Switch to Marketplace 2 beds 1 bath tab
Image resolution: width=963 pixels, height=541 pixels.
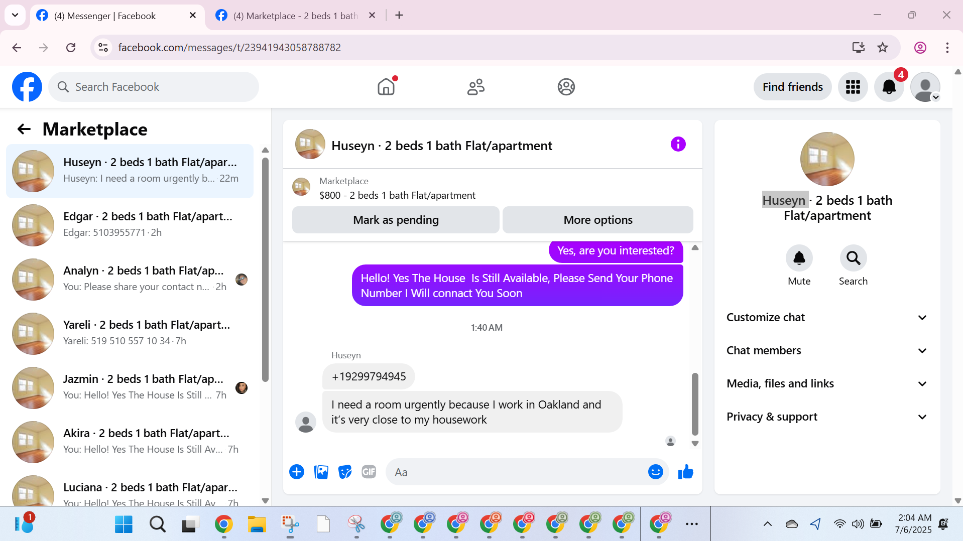click(295, 16)
